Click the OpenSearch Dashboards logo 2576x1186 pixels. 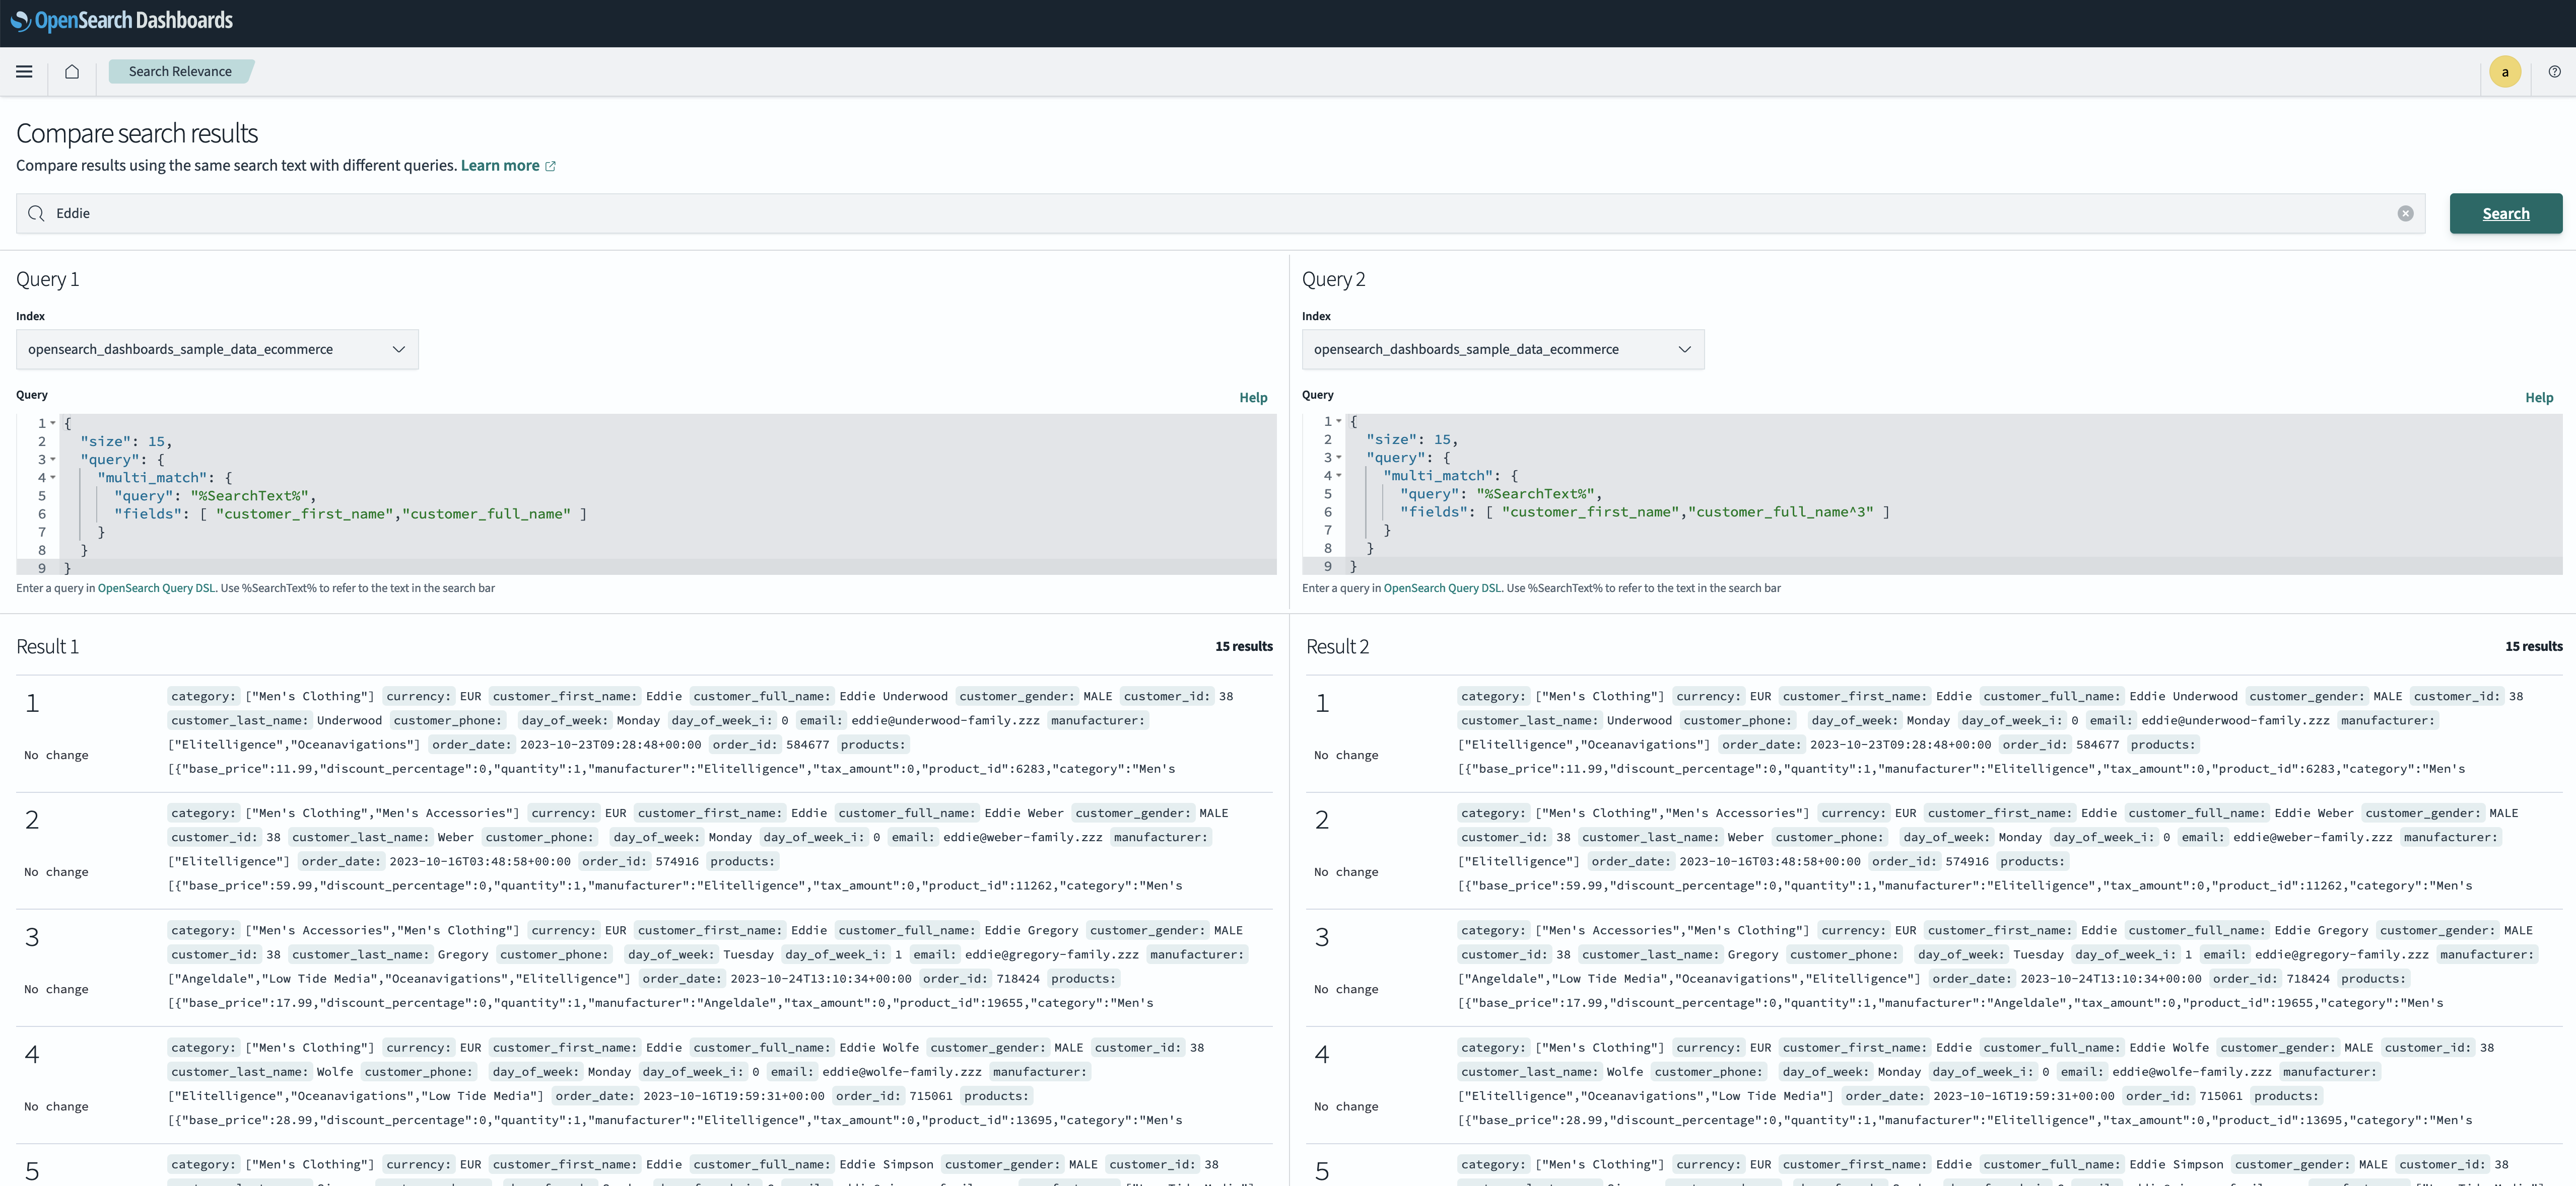coord(121,20)
